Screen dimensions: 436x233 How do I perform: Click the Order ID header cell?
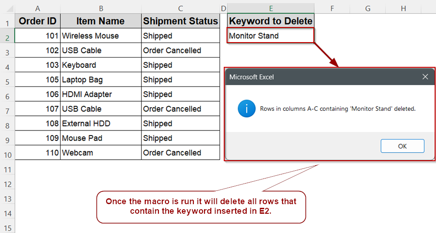(x=38, y=21)
